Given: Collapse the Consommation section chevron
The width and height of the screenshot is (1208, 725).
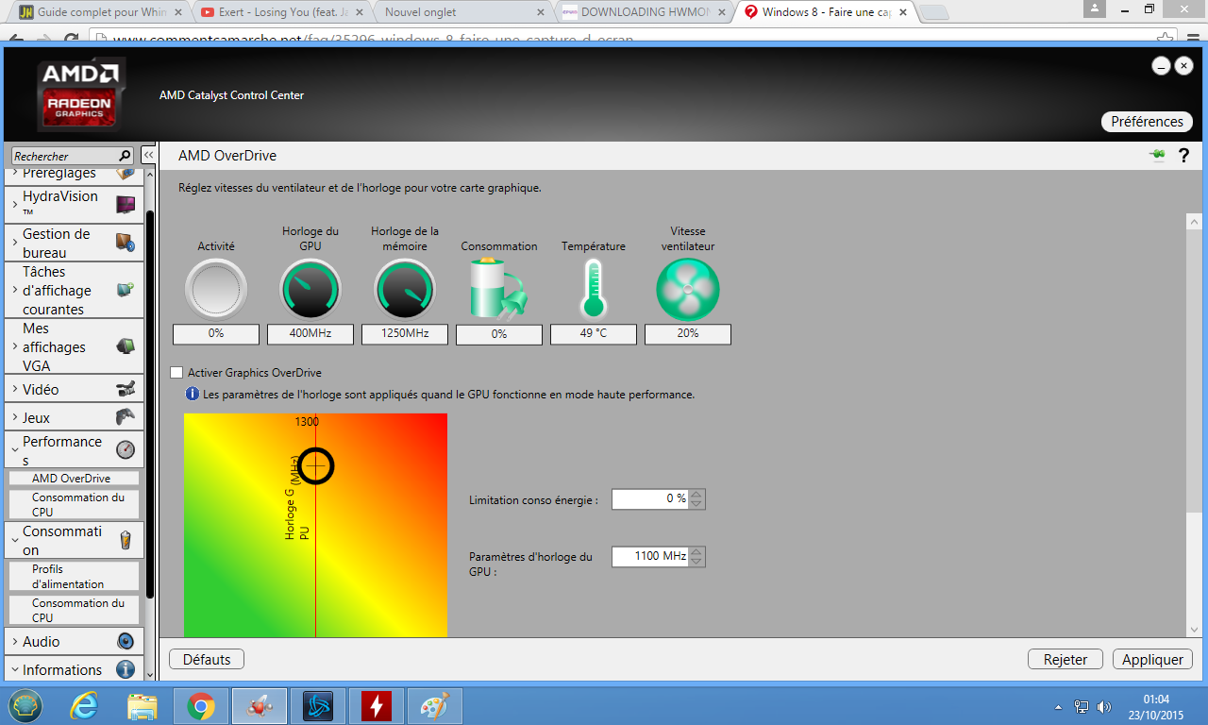Looking at the screenshot, I should pyautogui.click(x=15, y=540).
